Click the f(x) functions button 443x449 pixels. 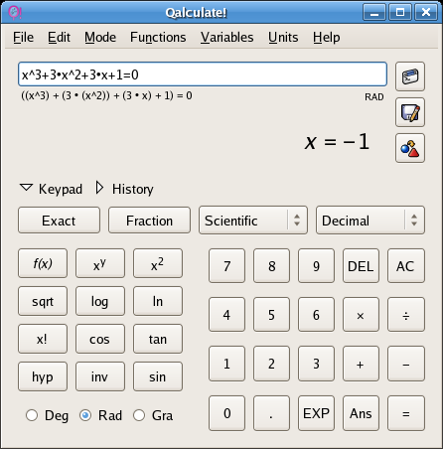coord(43,263)
